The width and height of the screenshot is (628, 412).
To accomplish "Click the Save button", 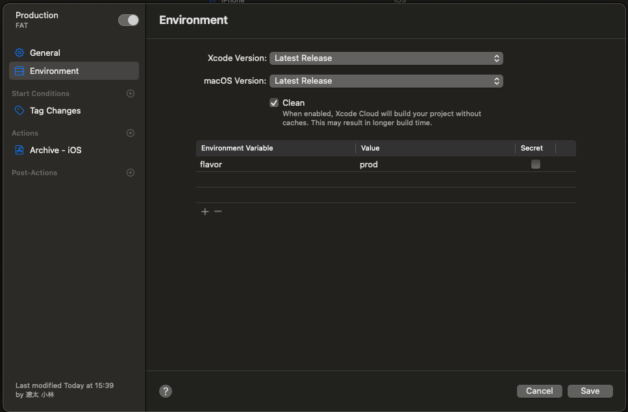I will pos(590,391).
